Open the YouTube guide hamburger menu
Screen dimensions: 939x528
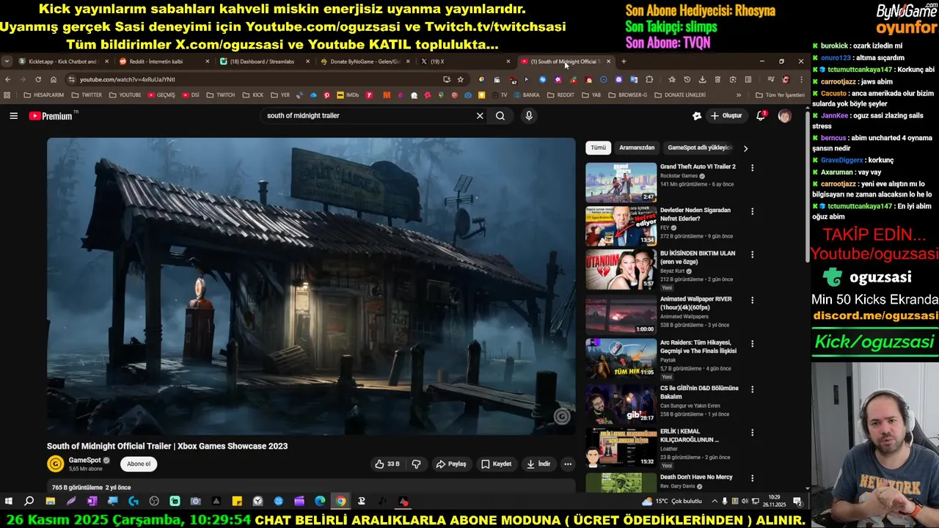(13, 116)
